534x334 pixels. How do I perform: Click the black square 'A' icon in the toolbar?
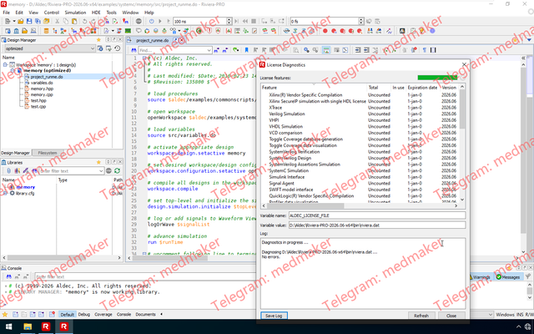(x=402, y=31)
